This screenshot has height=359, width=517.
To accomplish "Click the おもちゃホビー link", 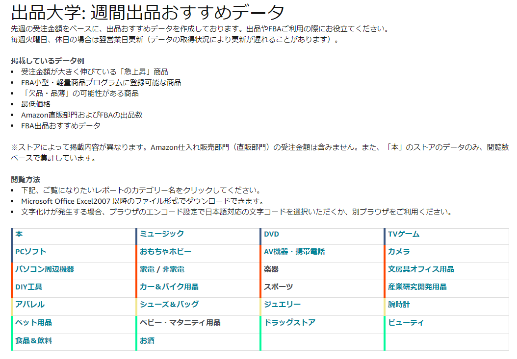I will click(165, 252).
